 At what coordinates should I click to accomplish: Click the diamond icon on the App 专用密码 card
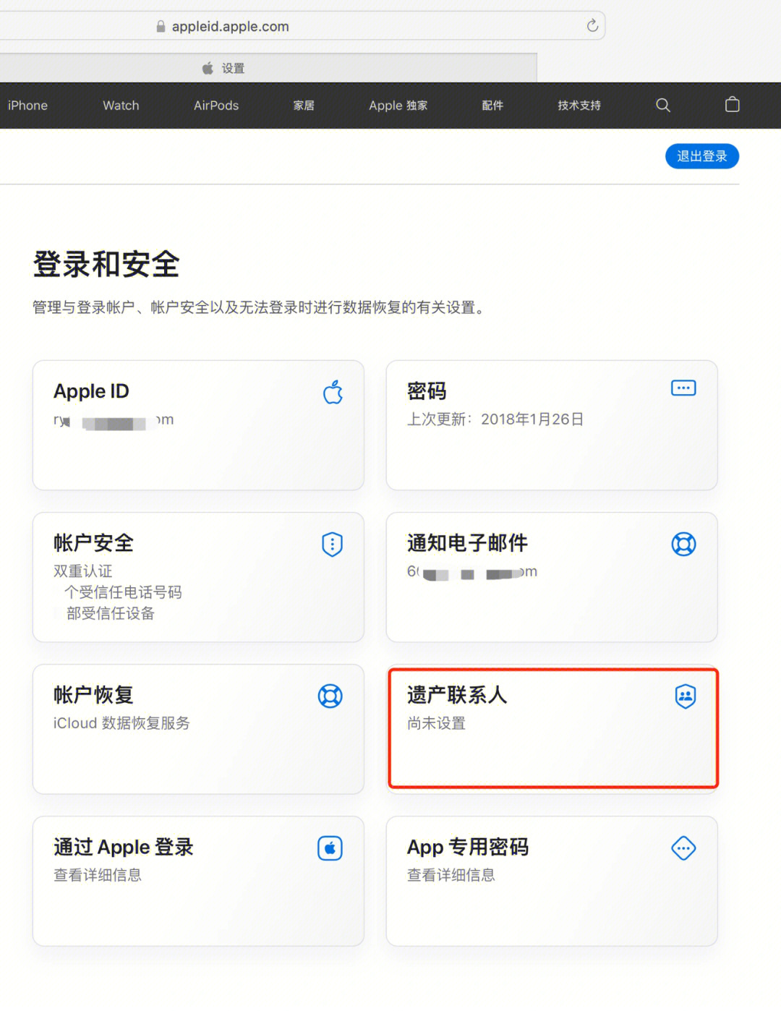pos(683,848)
